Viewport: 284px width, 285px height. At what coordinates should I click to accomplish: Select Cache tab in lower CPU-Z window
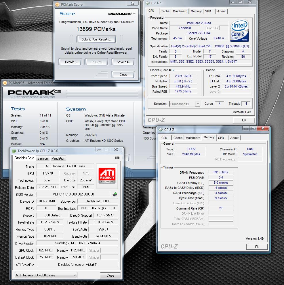(x=178, y=138)
